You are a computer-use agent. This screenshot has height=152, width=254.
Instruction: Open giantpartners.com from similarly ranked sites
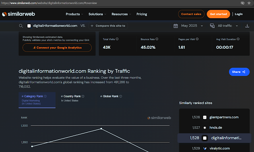click(224, 117)
